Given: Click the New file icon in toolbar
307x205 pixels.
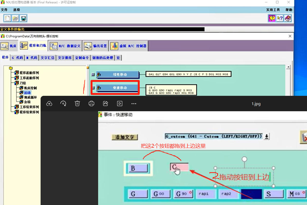Looking at the screenshot, I should (x=7, y=18).
